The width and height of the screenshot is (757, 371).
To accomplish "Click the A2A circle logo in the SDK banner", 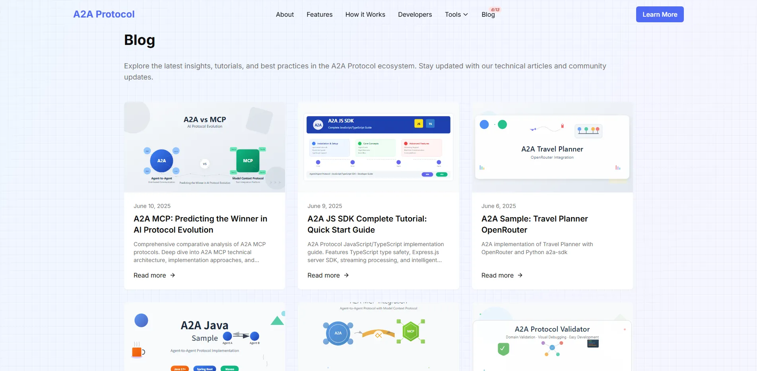I will pos(318,124).
